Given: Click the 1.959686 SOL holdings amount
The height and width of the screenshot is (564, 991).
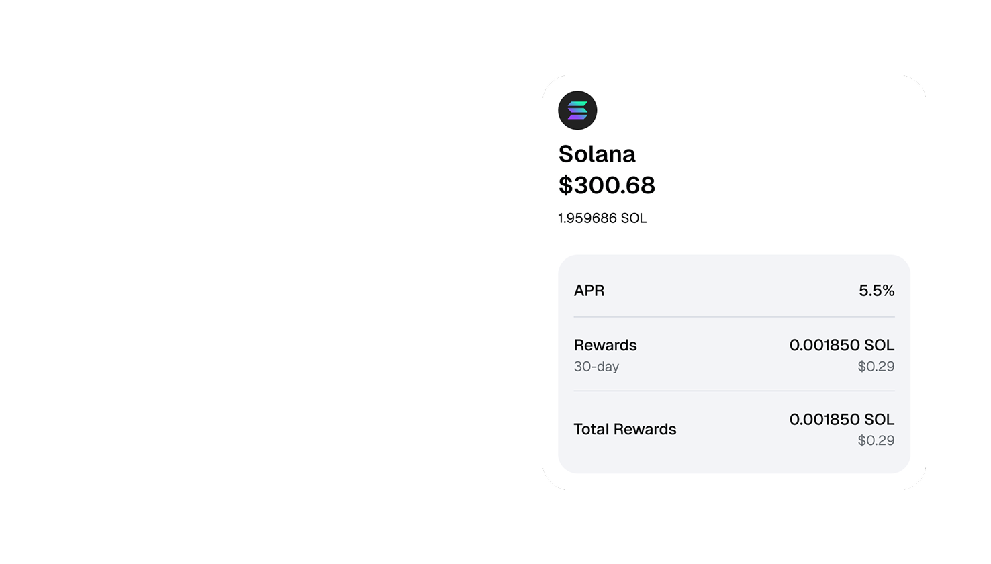Looking at the screenshot, I should click(x=602, y=218).
